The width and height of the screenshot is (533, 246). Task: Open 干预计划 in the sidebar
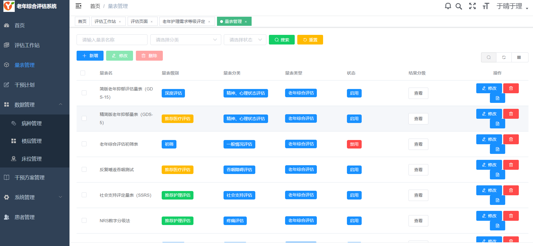point(25,85)
